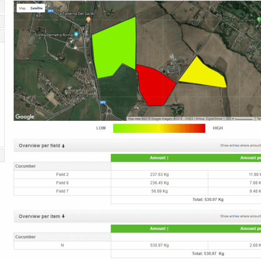Viewport: 261px width, 261px height.
Task: Collapse Overview per field arrow
Action: coord(63,146)
